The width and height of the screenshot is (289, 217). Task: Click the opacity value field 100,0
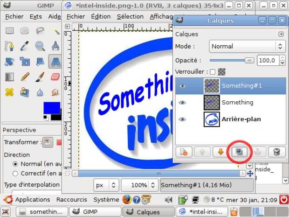268,61
